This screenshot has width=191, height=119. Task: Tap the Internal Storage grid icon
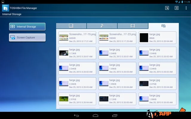click(x=13, y=26)
